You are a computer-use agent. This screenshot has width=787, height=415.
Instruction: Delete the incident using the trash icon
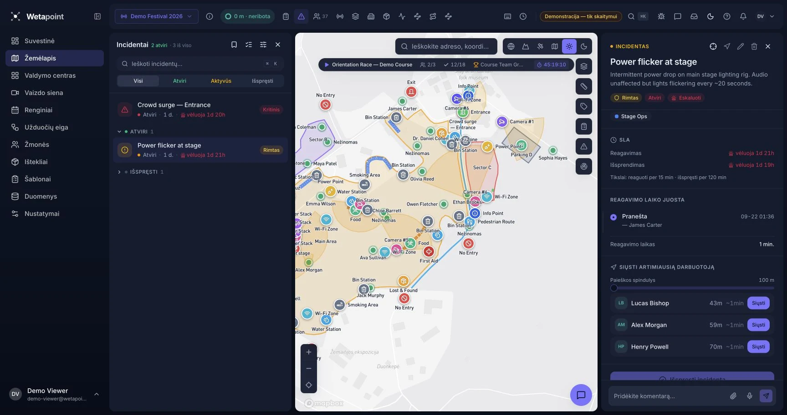pos(754,46)
